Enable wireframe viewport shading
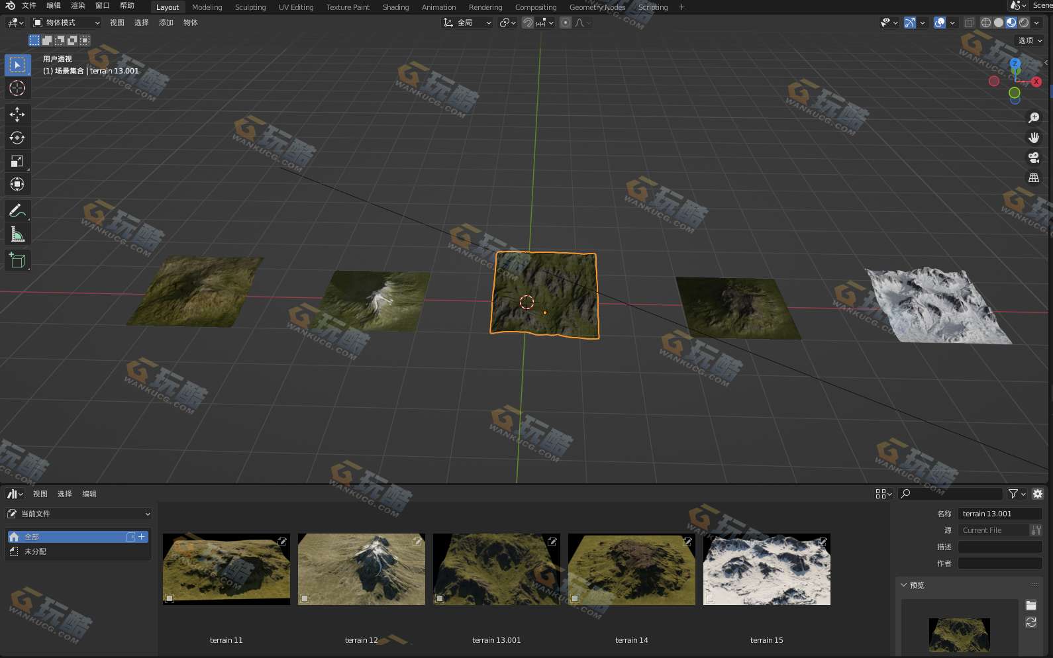Viewport: 1053px width, 658px height. point(986,23)
